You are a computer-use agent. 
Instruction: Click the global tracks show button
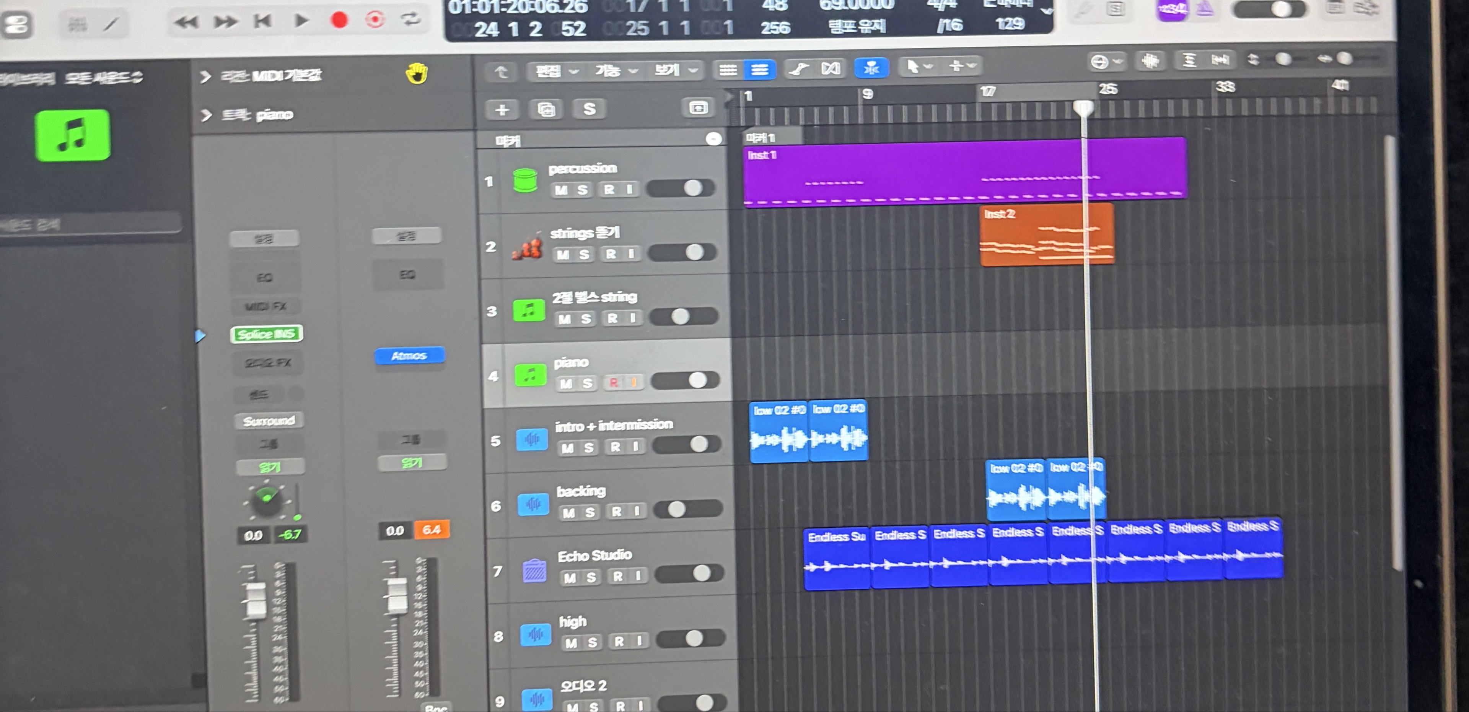coord(698,107)
